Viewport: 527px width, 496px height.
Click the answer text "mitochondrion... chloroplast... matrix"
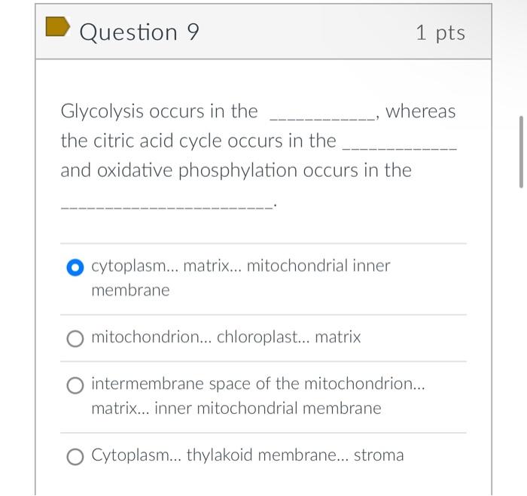pos(226,337)
